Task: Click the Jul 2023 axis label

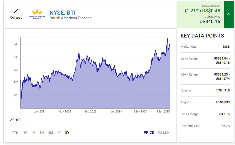Action: coord(116,112)
